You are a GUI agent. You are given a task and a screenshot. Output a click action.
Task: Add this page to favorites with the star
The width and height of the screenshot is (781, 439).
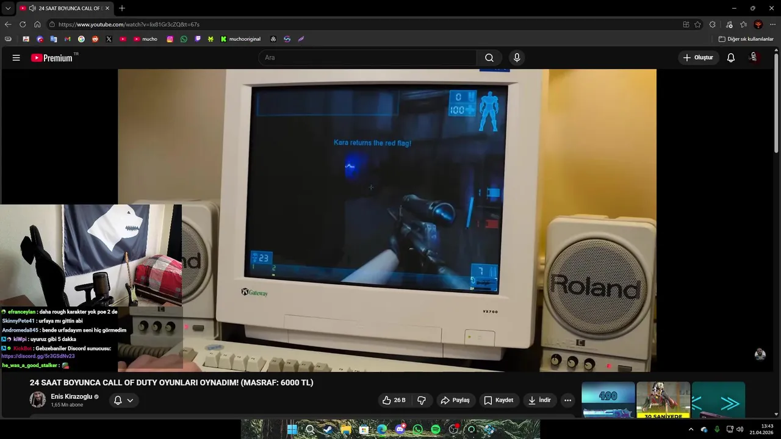click(x=698, y=24)
